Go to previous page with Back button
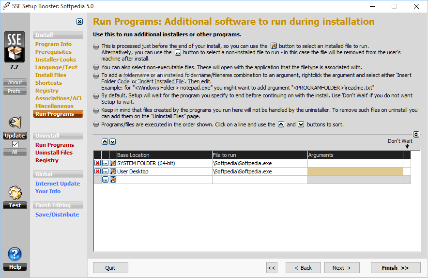The width and height of the screenshot is (428, 278). point(303,268)
